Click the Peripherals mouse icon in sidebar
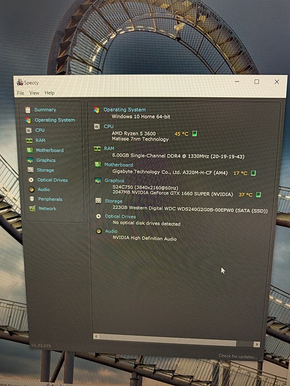The image size is (290, 386). pos(32,199)
